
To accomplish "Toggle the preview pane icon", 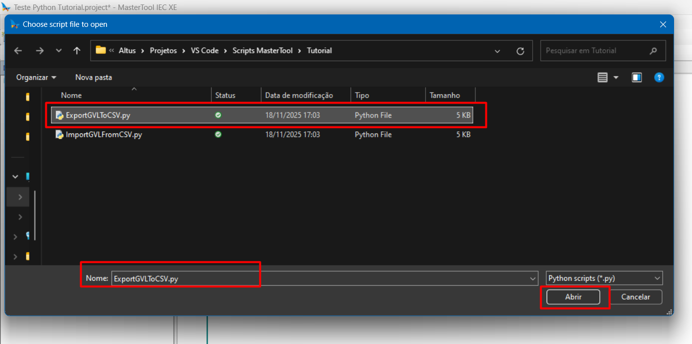I will 637,77.
